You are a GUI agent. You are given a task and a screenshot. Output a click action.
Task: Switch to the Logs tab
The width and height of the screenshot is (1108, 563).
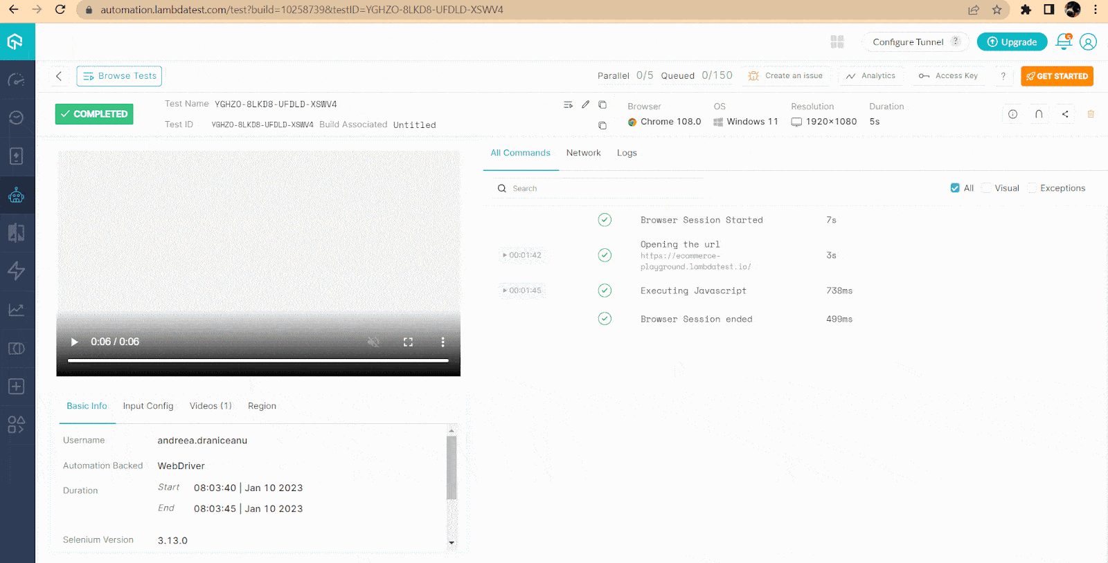point(627,153)
